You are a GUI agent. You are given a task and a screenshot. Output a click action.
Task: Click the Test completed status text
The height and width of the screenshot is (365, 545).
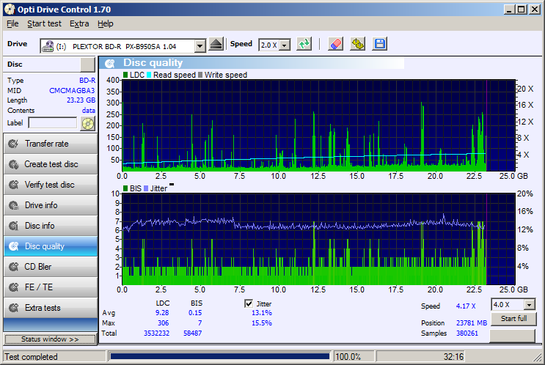pos(31,357)
